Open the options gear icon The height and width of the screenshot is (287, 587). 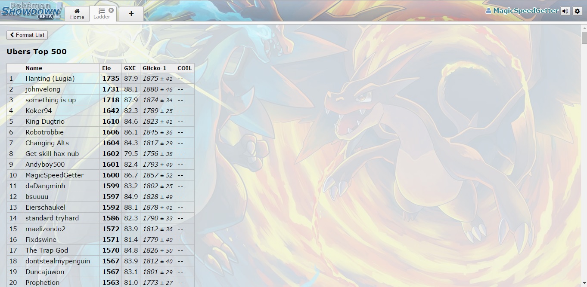coord(578,11)
